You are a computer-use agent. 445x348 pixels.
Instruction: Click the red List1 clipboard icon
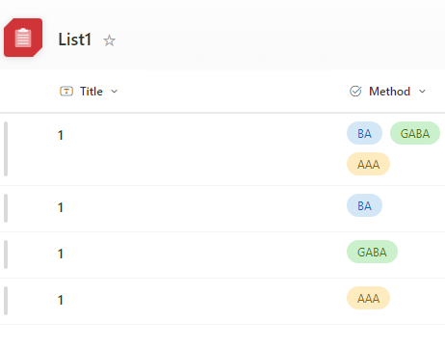click(x=23, y=38)
